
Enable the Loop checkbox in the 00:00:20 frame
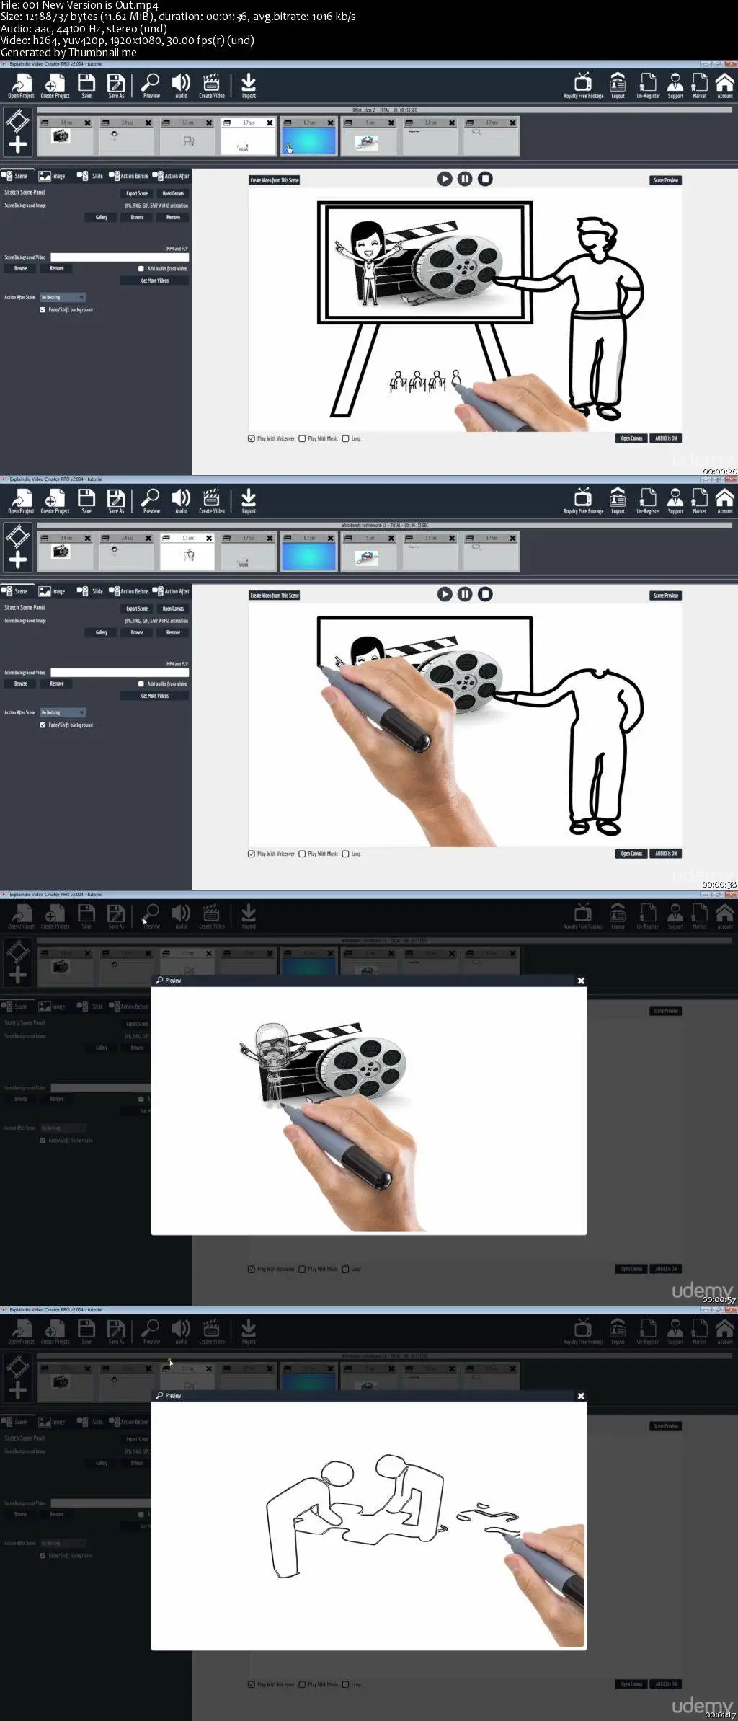[346, 438]
